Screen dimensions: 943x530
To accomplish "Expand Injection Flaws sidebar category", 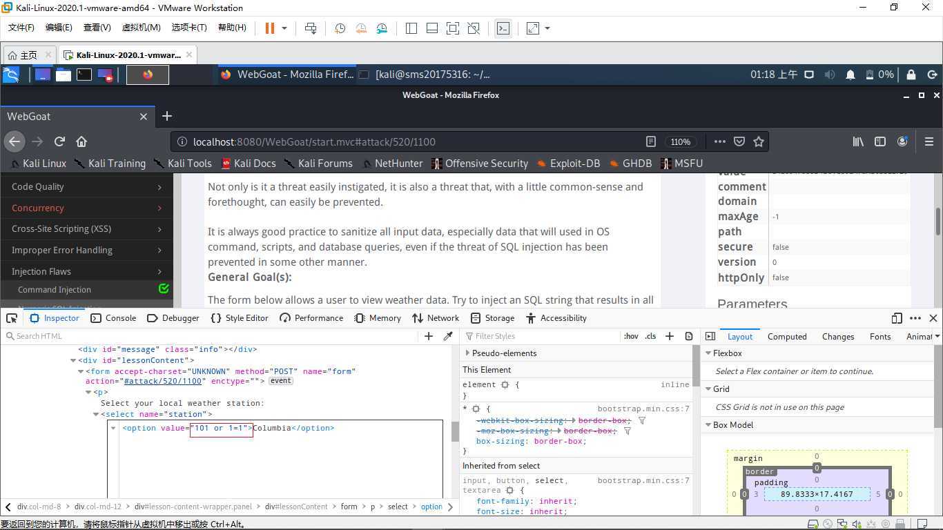I will tap(86, 271).
